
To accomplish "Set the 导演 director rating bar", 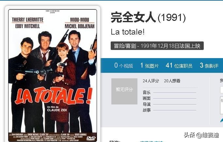I will tap(175, 104).
